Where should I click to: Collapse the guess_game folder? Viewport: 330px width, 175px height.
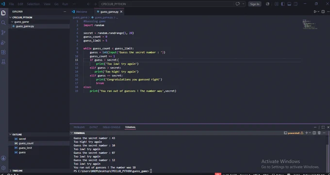[12, 22]
